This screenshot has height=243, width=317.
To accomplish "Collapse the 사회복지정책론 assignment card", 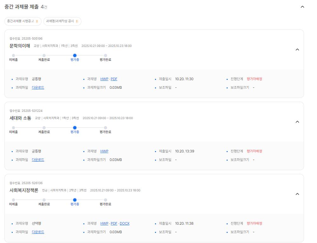I will [297, 194].
